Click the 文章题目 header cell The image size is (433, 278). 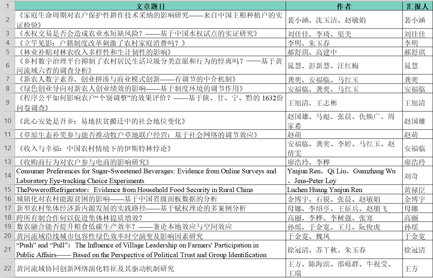click(x=151, y=6)
